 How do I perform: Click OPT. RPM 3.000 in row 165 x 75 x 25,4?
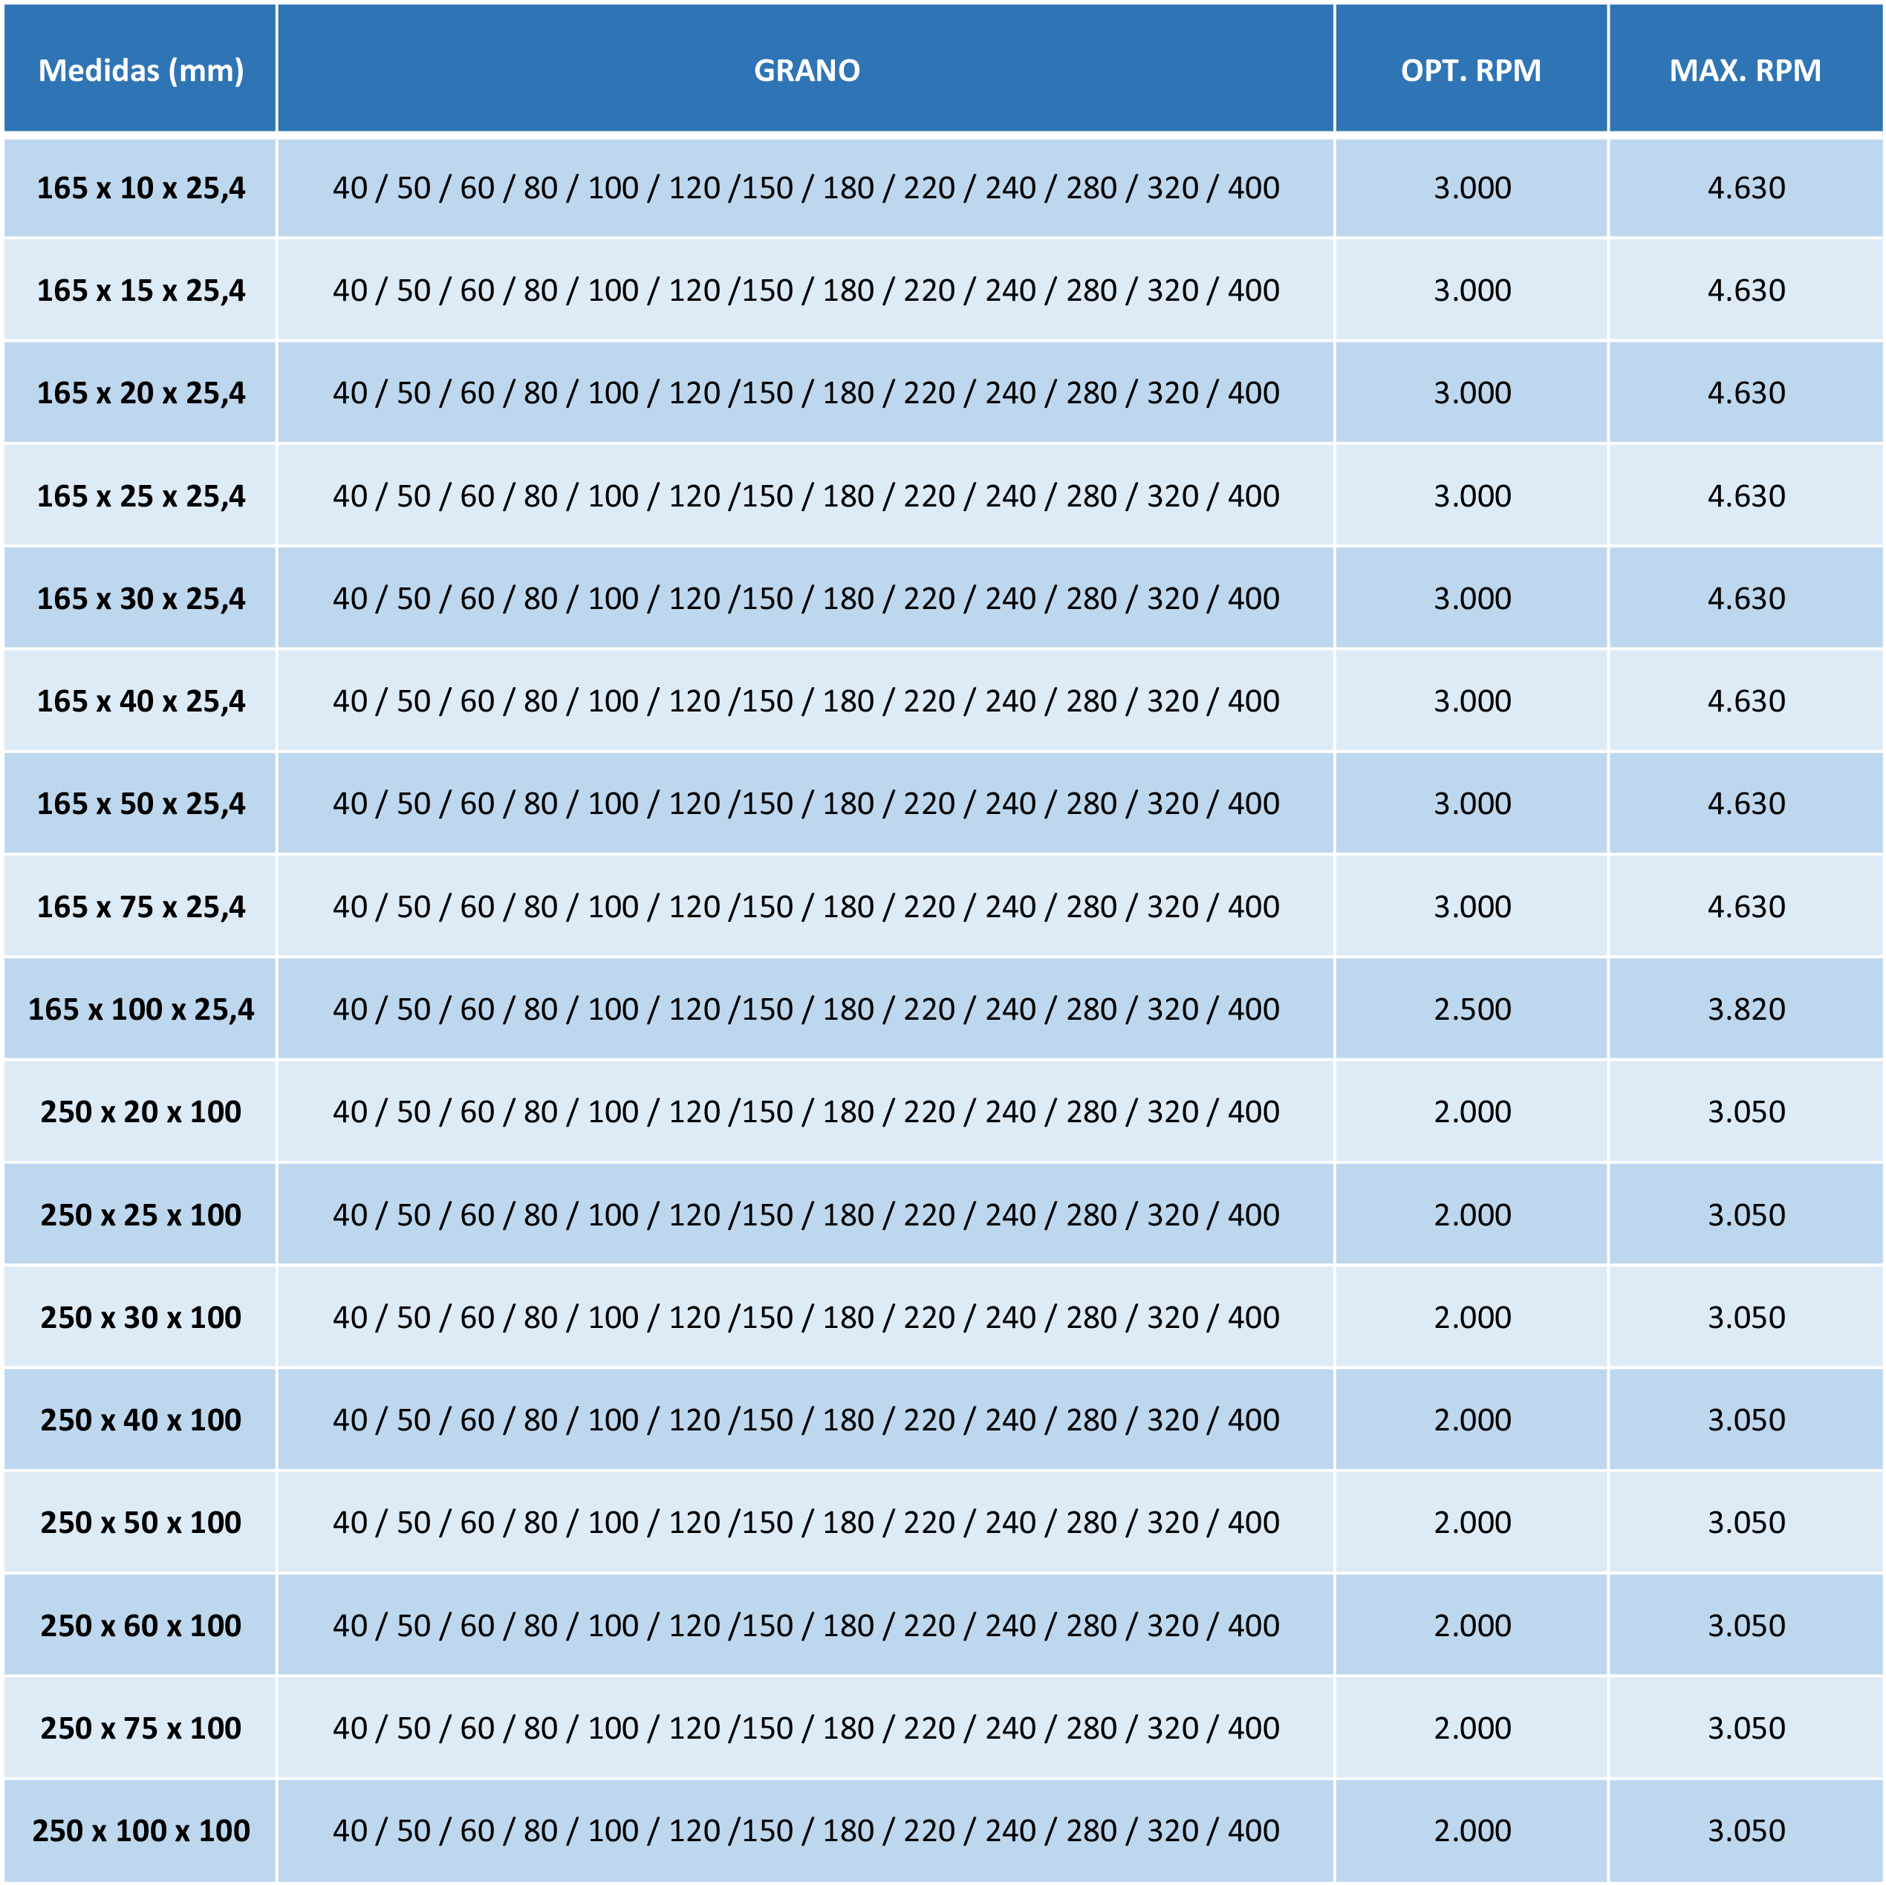(1472, 907)
